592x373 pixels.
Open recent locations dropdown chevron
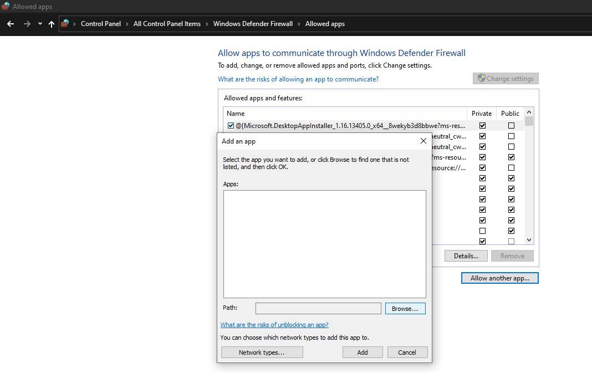pos(40,23)
